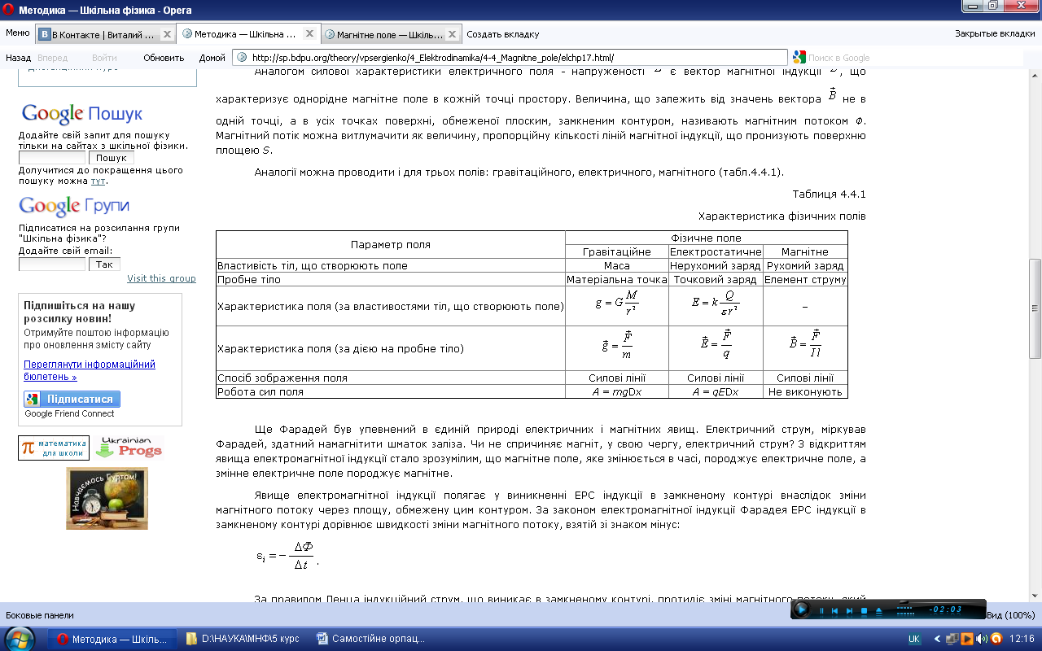Go to the home page via "Домой"
Viewport: 1042px width, 651px height.
coord(212,58)
